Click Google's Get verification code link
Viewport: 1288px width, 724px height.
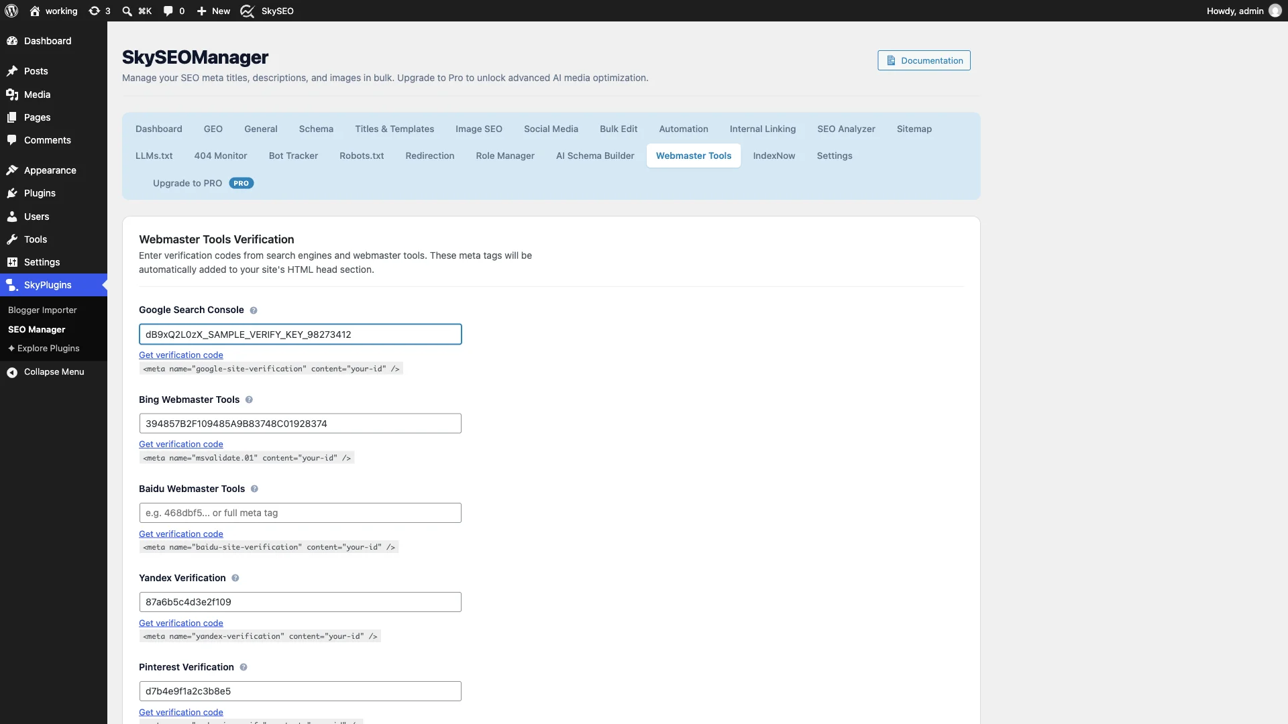point(181,355)
